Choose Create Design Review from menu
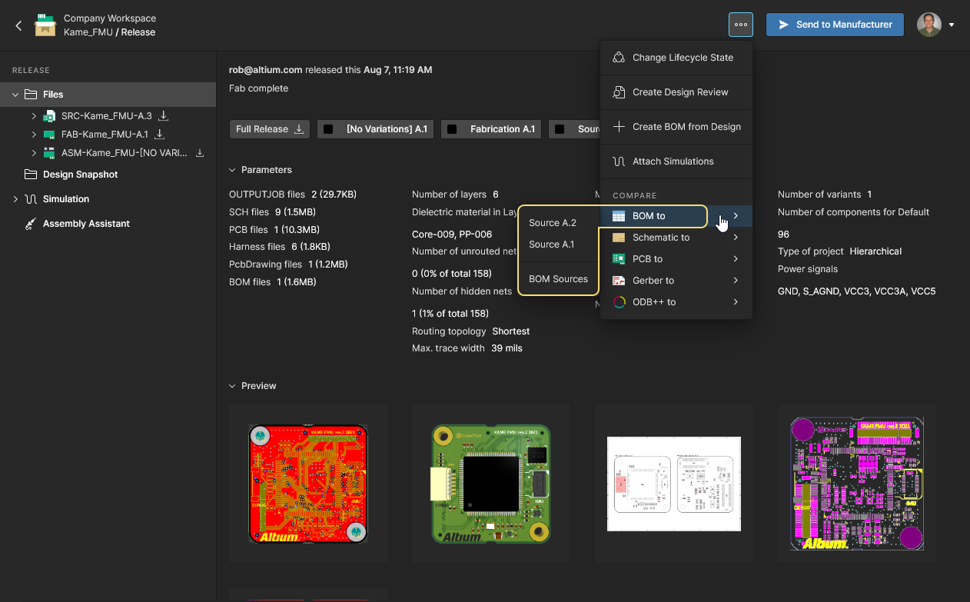Image resolution: width=970 pixels, height=602 pixels. [676, 92]
